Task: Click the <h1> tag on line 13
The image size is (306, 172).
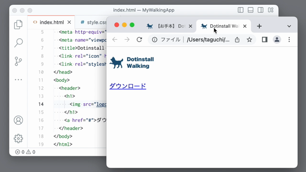Action: (x=69, y=96)
